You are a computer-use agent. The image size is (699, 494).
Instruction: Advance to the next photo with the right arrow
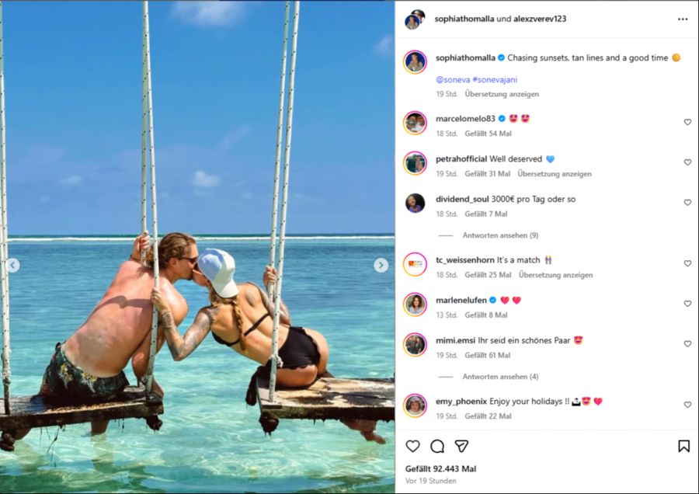click(379, 264)
